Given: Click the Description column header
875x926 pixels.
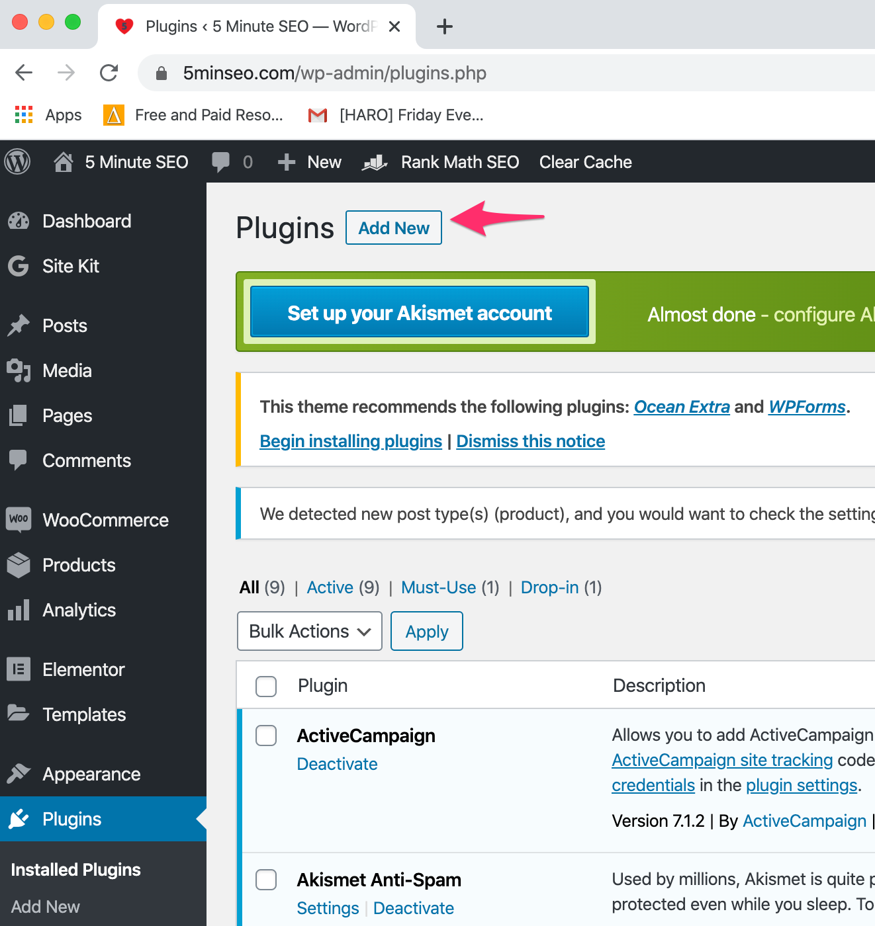Looking at the screenshot, I should pos(659,686).
